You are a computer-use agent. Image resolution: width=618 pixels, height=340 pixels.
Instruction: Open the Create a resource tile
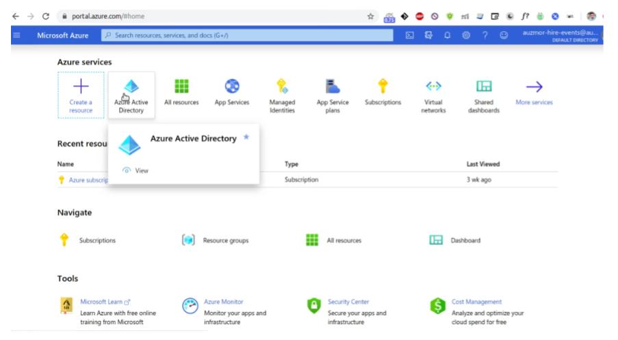tap(81, 95)
